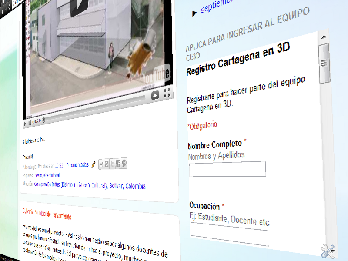Click the Nombre Completo text field
Viewport: 348px width, 261px height.
click(228, 169)
